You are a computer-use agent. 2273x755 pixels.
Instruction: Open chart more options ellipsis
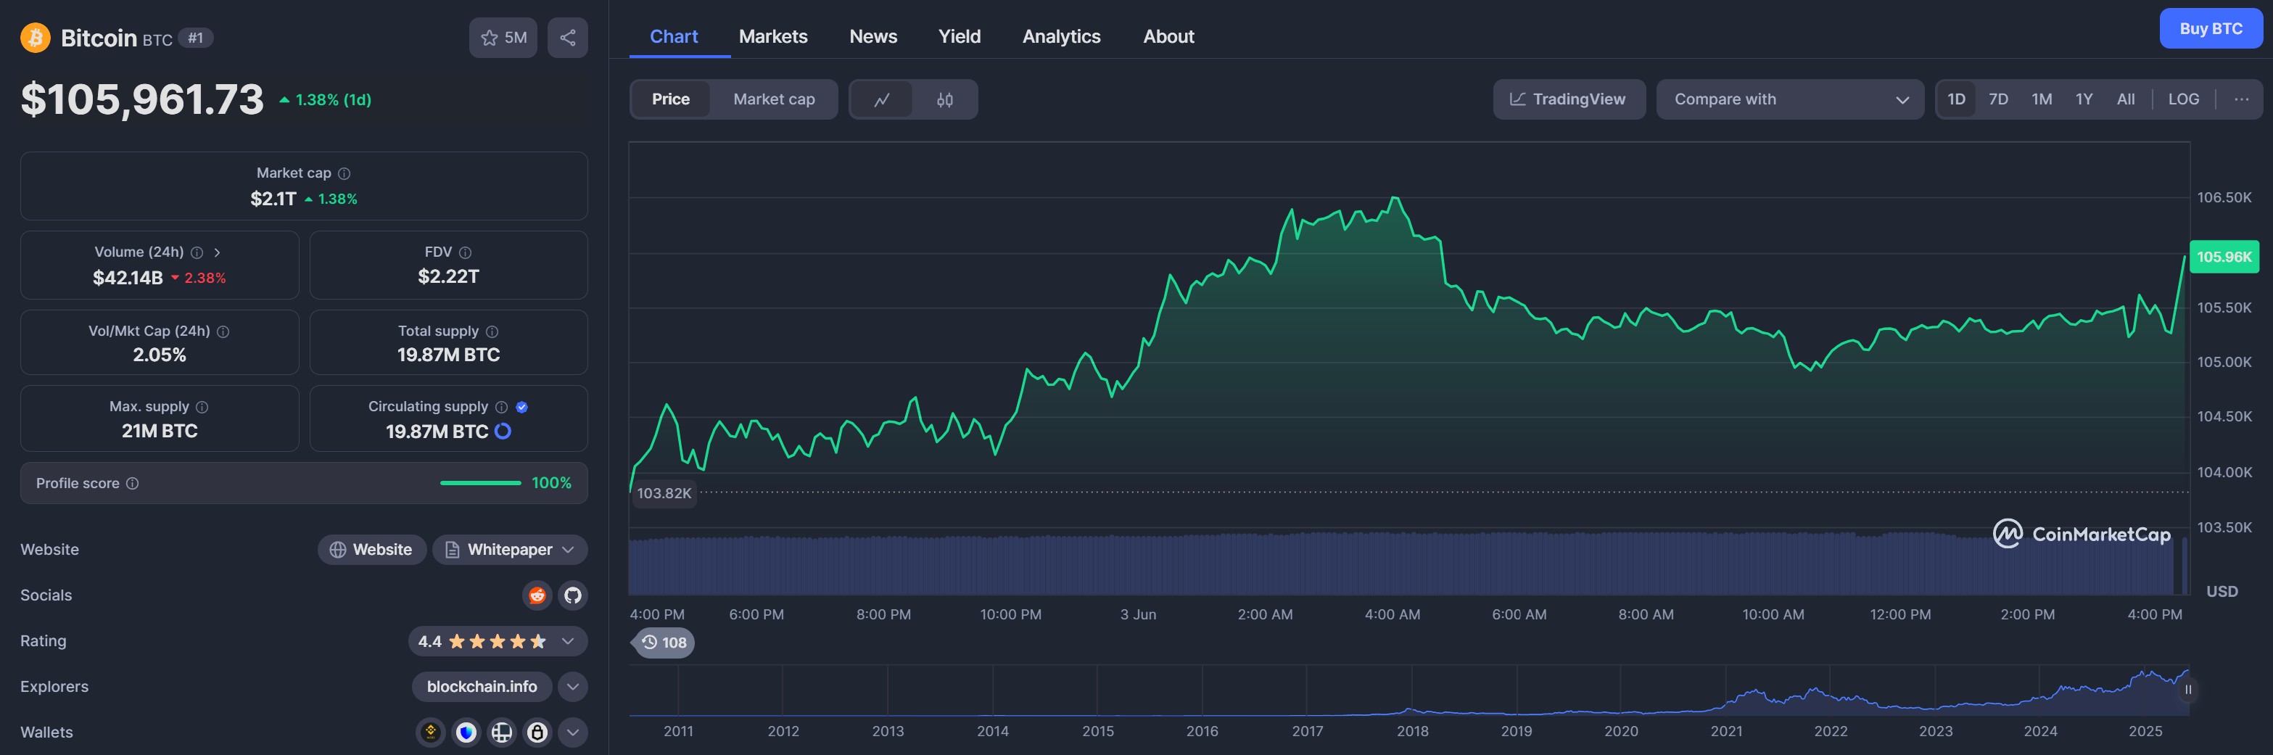(2241, 99)
